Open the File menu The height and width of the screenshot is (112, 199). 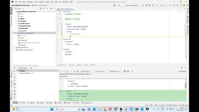tap(16, 2)
